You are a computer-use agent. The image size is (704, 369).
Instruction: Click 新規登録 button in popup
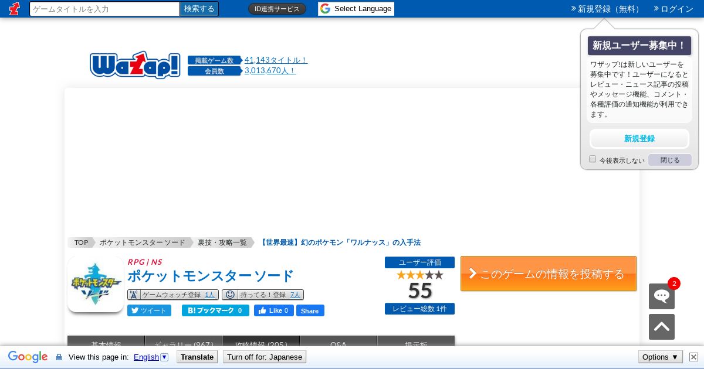639,139
